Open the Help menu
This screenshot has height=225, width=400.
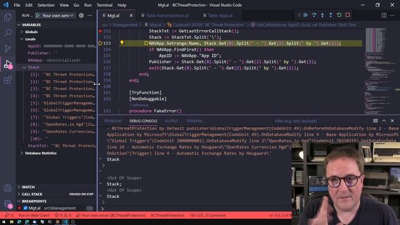click(122, 5)
